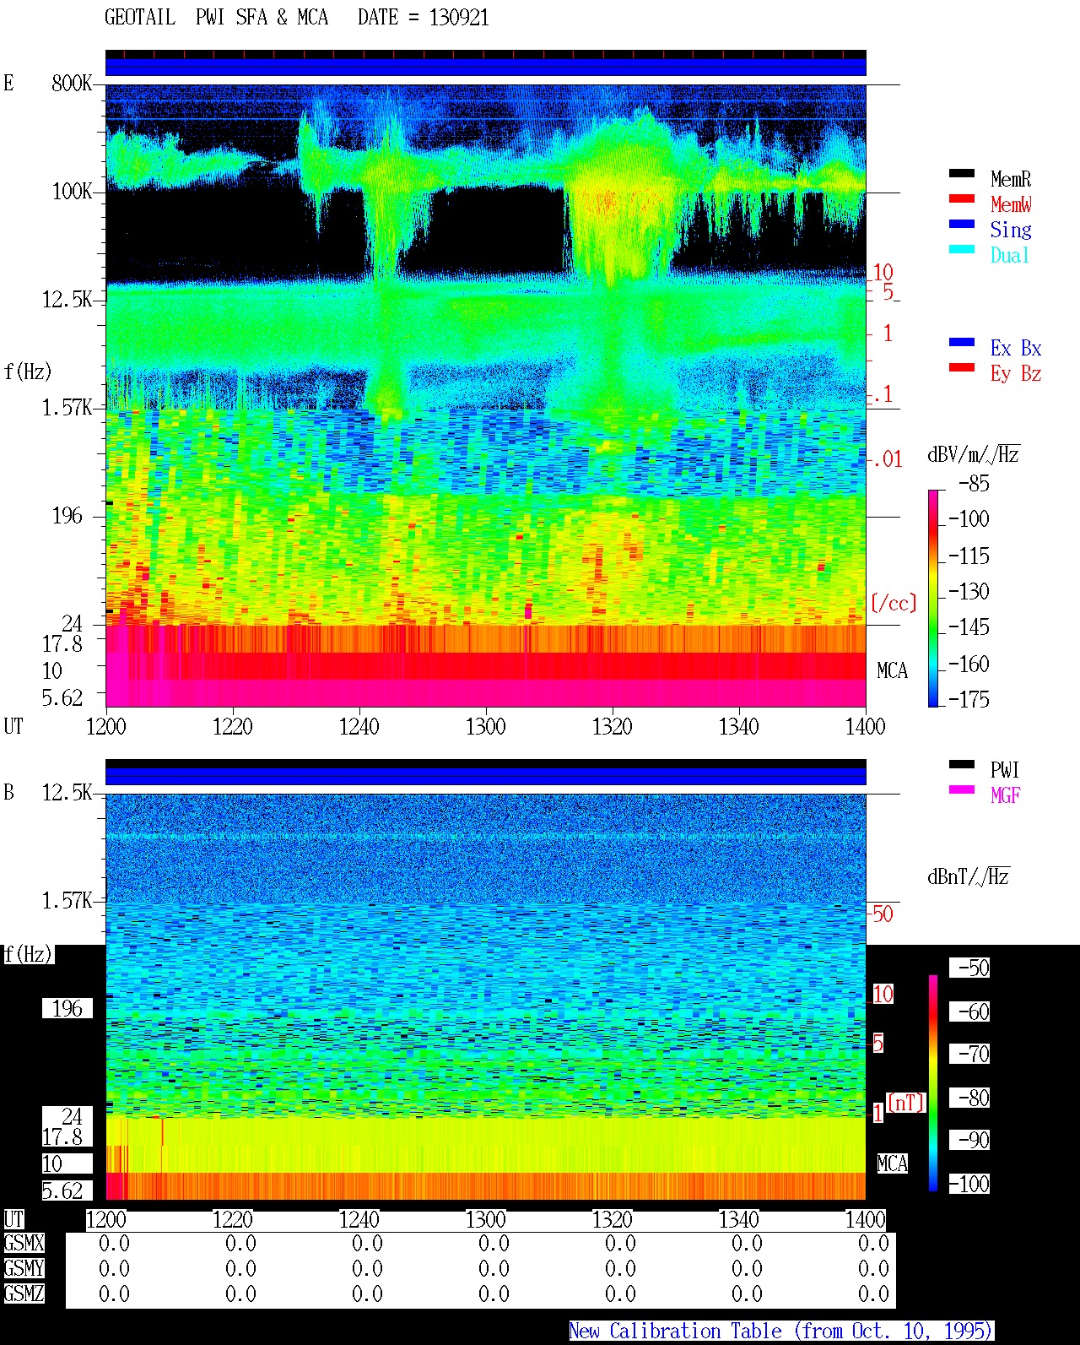Viewport: 1080px width, 1345px height.
Task: Click the blue mode strip above B spectrogram
Action: coord(486,776)
